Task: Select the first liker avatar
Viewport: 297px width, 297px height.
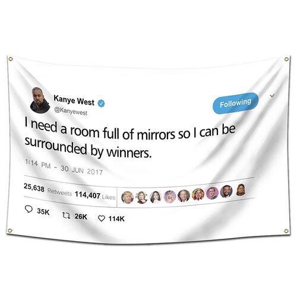Action: coord(127,198)
